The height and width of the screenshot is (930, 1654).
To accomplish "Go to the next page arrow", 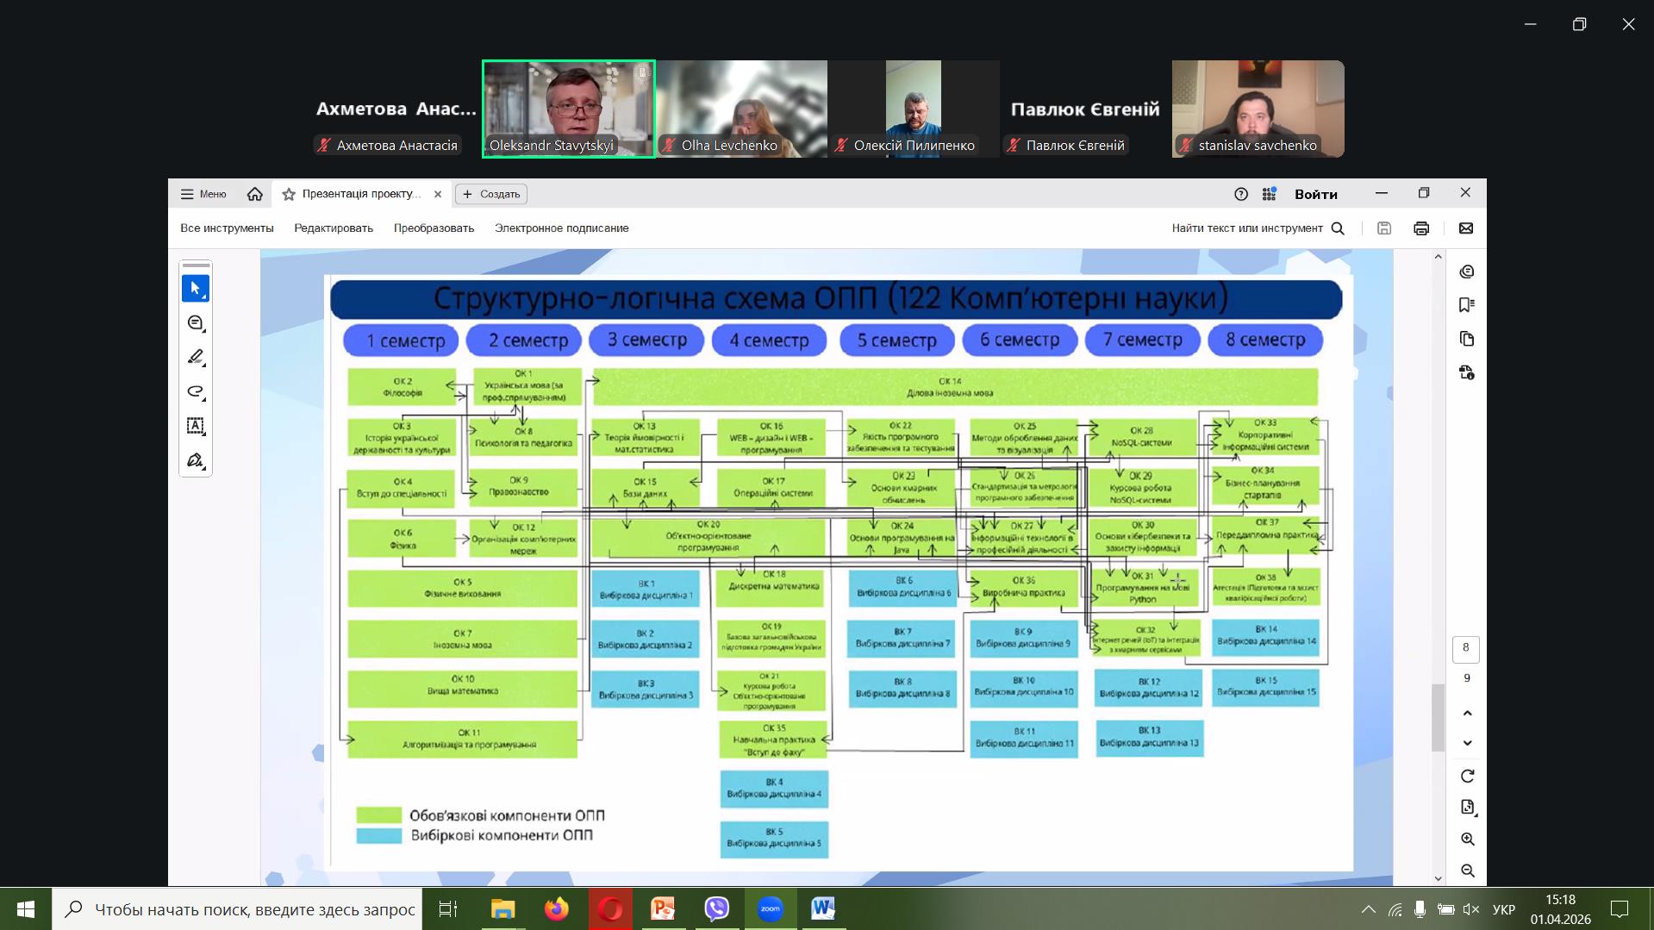I will (x=1467, y=743).
